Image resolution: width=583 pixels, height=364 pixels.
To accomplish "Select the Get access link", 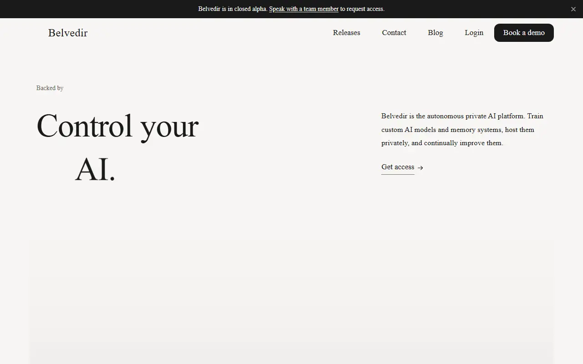I will point(398,167).
